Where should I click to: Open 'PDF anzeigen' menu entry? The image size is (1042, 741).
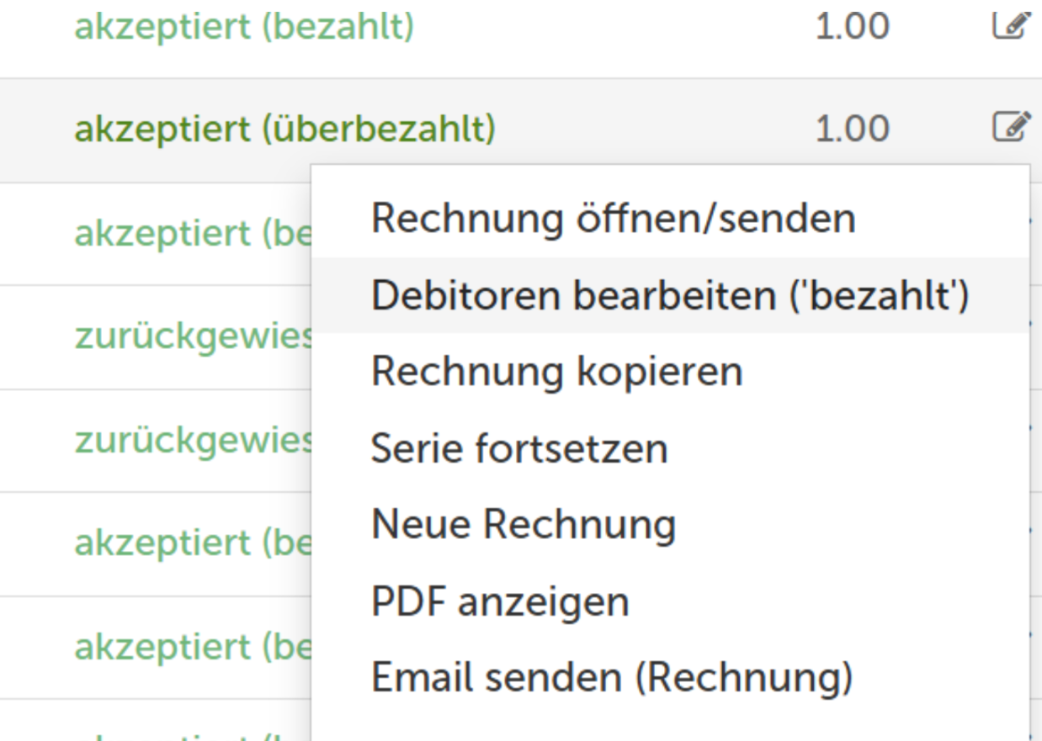[x=500, y=601]
